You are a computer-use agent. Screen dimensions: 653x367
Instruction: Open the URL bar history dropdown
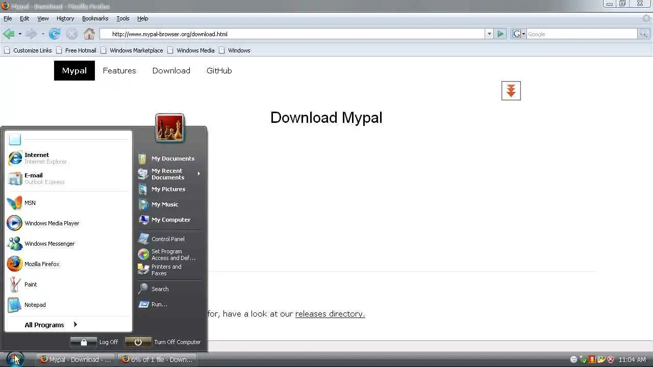coord(489,34)
